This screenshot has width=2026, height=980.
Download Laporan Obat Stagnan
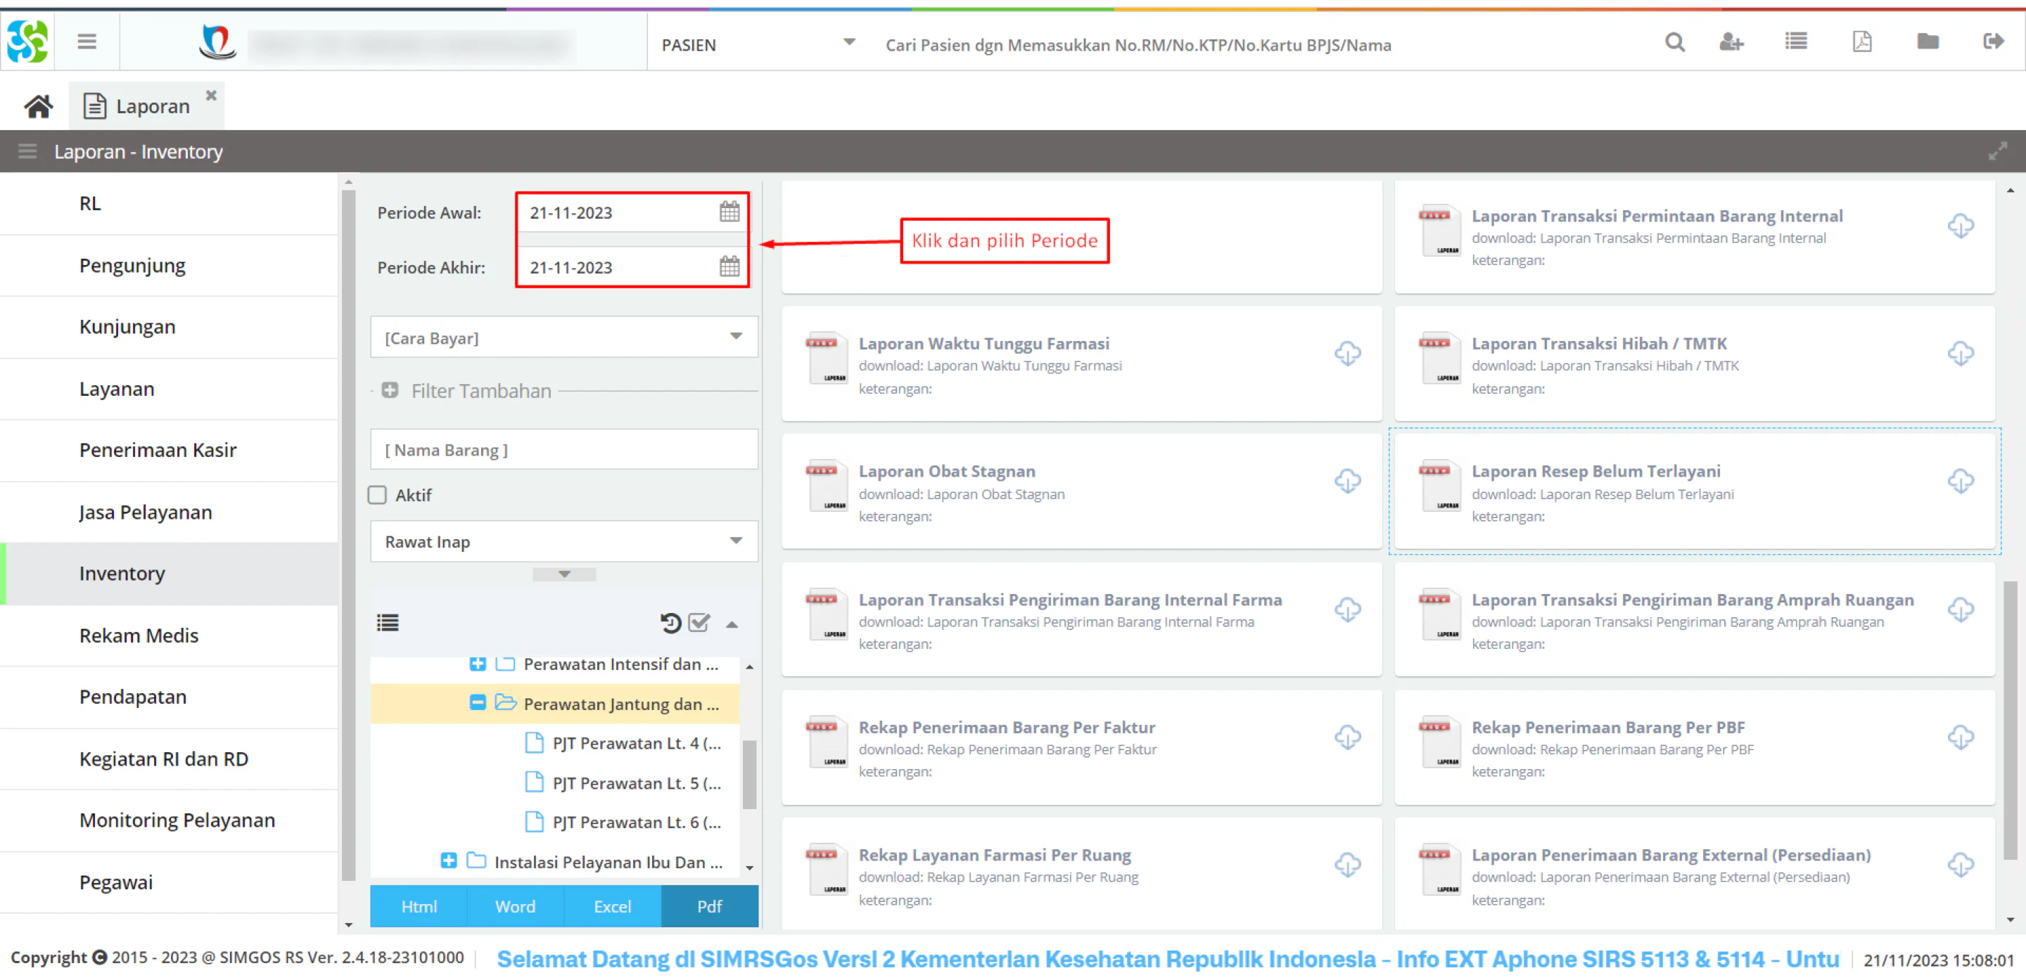1347,481
